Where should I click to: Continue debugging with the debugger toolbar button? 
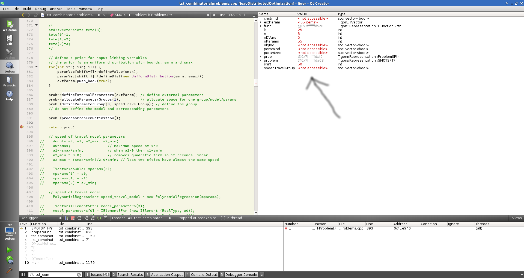66,218
